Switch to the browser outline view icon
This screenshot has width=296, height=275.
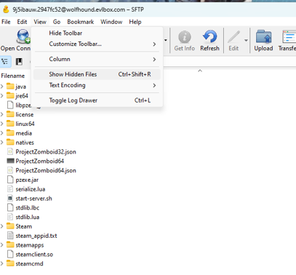click(x=5, y=62)
